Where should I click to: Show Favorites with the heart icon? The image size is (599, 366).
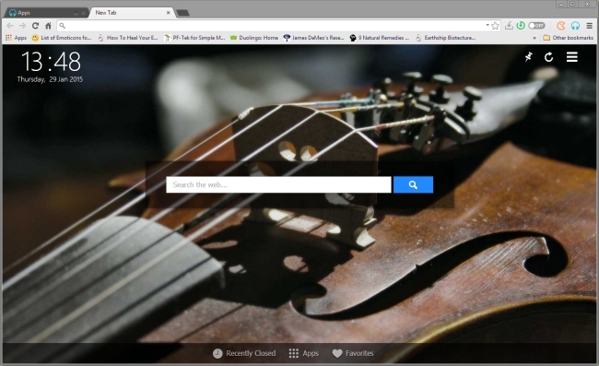click(353, 353)
